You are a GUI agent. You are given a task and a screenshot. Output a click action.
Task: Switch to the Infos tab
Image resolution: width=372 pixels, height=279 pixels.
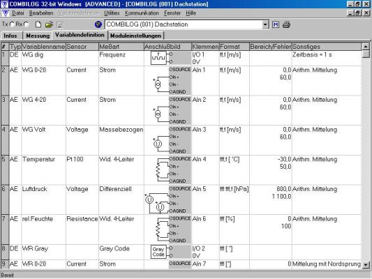10,36
